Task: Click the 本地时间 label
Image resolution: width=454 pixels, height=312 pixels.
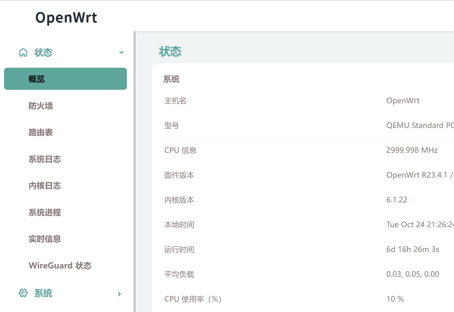Action: click(x=179, y=225)
